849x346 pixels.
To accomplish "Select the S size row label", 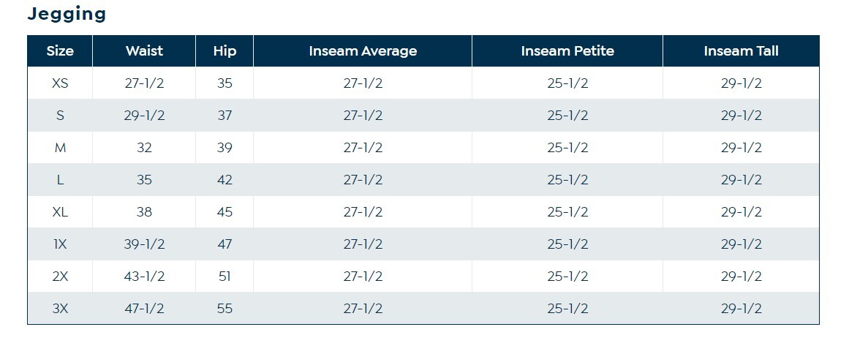I will point(60,116).
